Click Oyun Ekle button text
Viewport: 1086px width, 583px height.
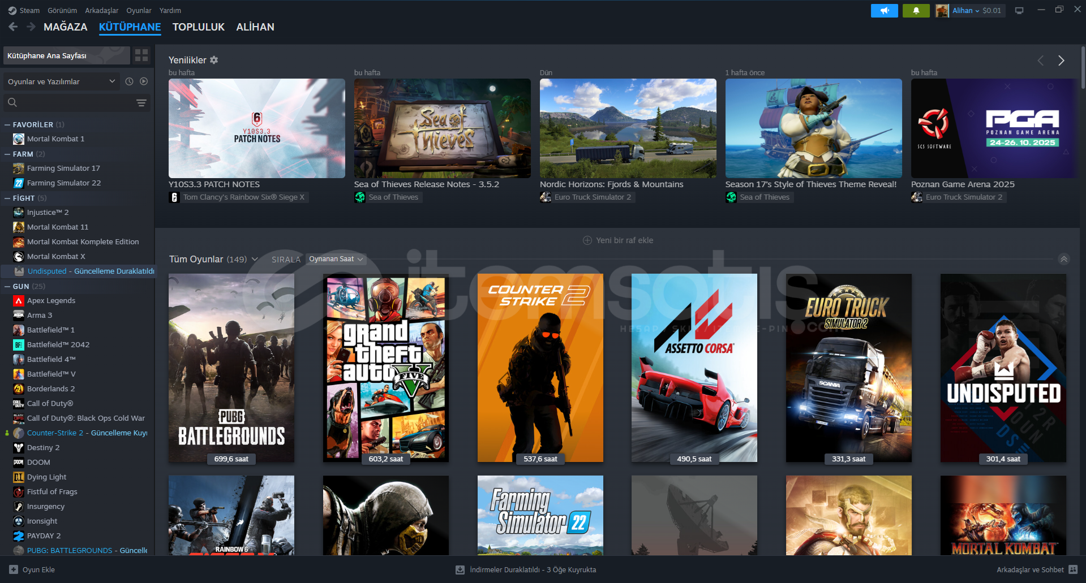(38, 569)
